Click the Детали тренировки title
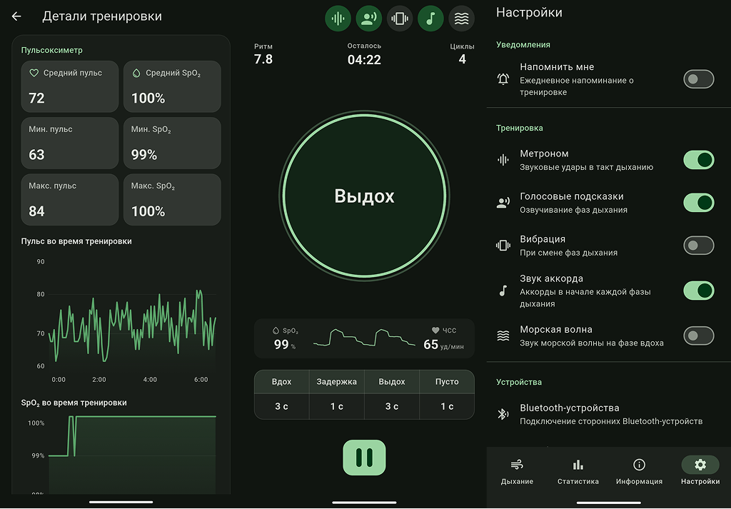 [102, 16]
